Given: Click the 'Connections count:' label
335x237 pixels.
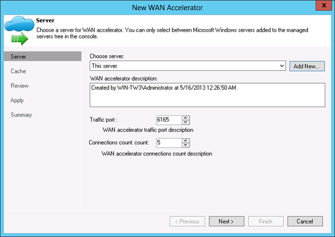Looking at the screenshot, I should (x=119, y=142).
